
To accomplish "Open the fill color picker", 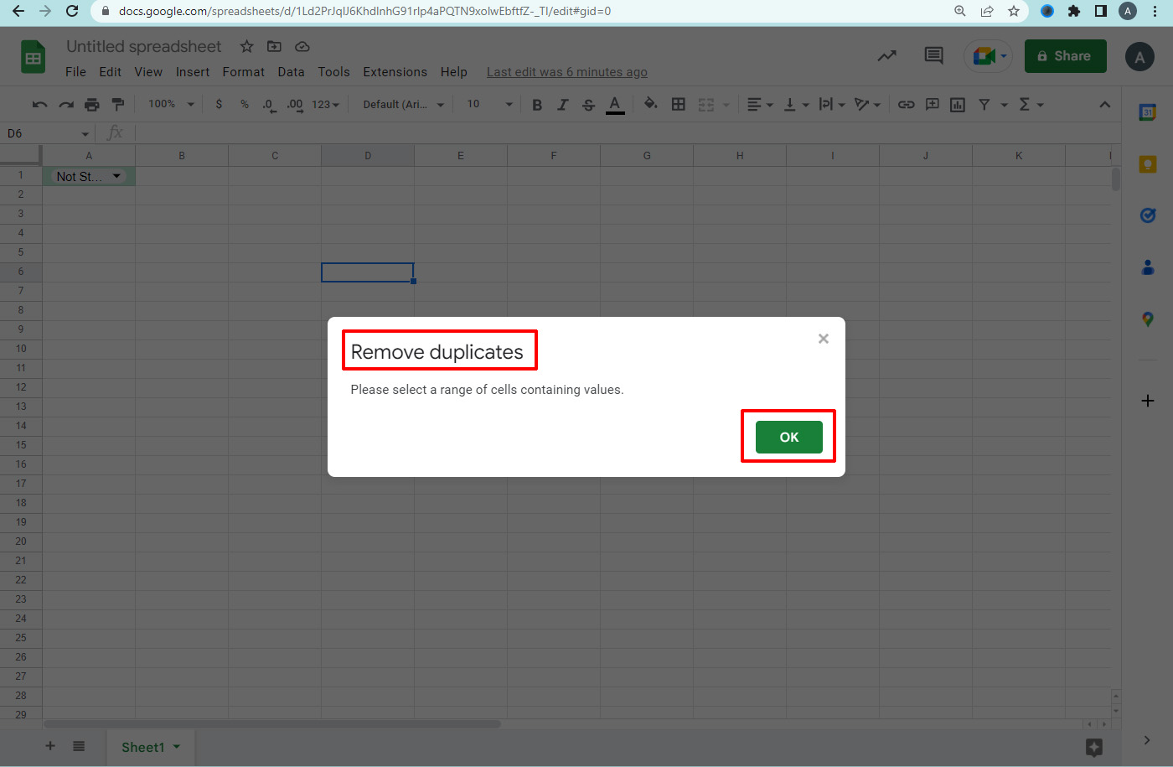I will [650, 104].
